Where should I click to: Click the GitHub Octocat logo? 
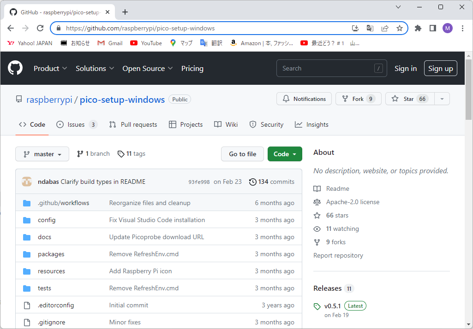[15, 68]
